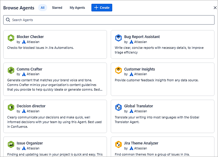The image size is (218, 157).
Task: Open the My Agents tab
Action: (77, 8)
